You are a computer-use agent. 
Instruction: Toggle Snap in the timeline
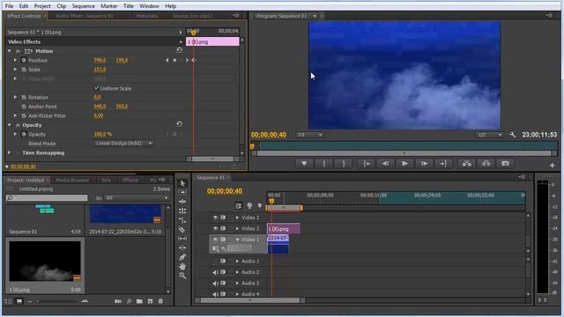click(x=239, y=206)
